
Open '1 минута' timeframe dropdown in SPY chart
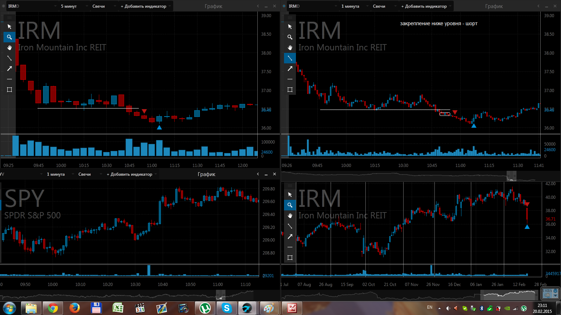(60, 174)
